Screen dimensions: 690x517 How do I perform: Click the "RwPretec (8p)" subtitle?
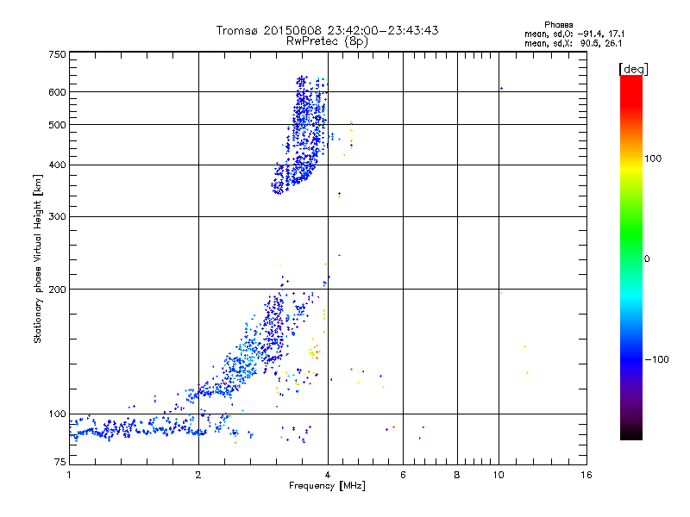pos(327,41)
